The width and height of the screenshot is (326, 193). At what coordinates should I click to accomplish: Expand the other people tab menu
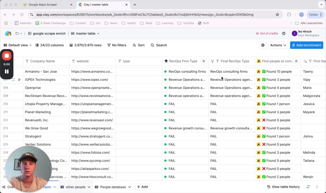pyautogui.click(x=89, y=187)
